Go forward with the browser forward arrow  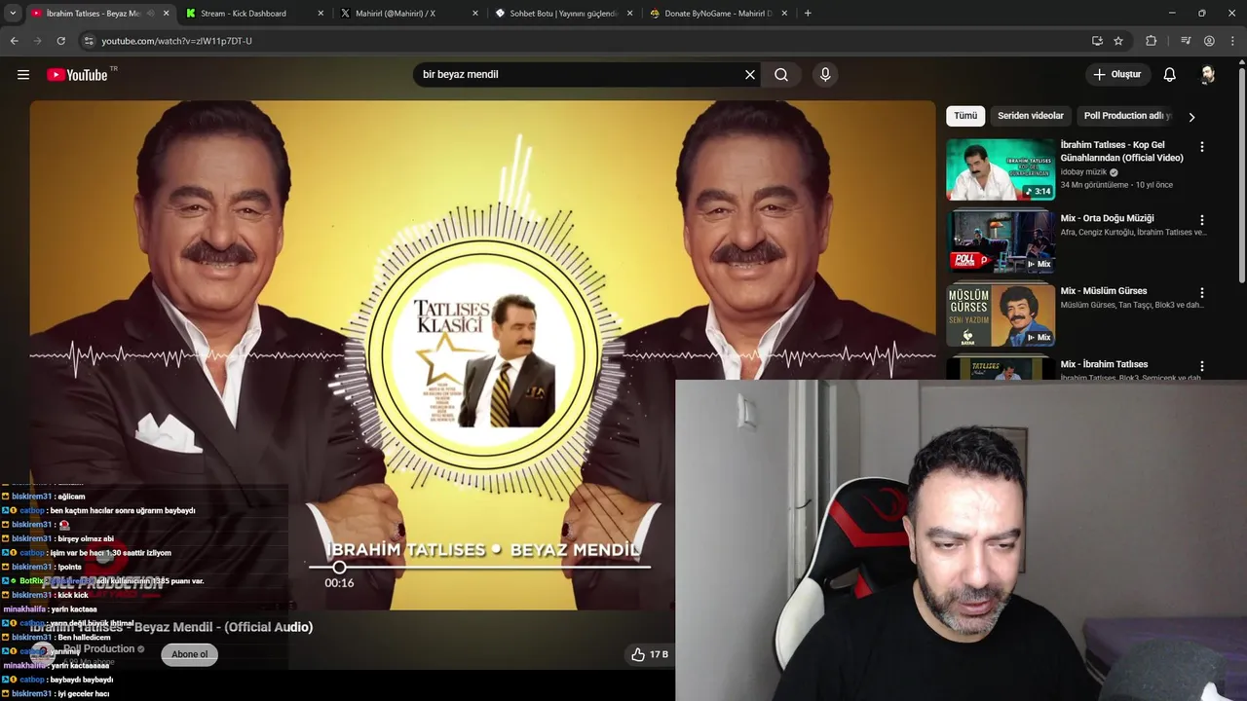pos(38,41)
